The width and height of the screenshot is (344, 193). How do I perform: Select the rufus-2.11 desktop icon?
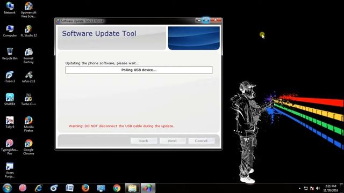pyautogui.click(x=28, y=77)
